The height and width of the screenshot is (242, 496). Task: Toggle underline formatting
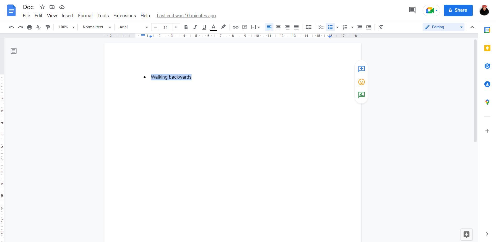point(204,27)
